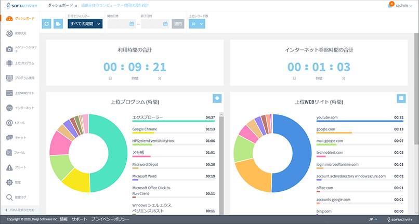Screen dimensions: 419x224
Task: Toggle the view icon on 上位WEBサイト panel
Action: (x=401, y=98)
